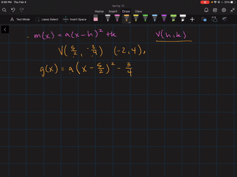Choose the purple pen
Screen dimensions: 237x177
click(164, 18)
